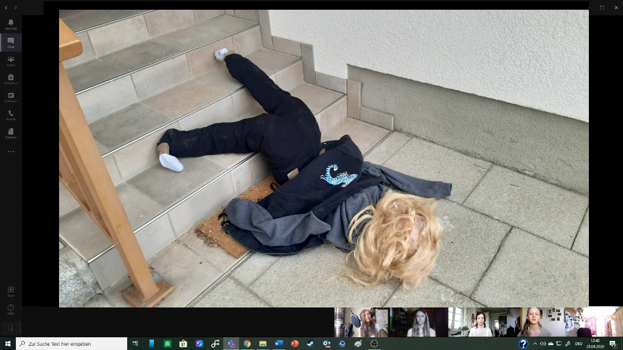Screen dimensions: 623x350
Task: Open Anrufe (calls) in the sidebar
Action: [10, 115]
